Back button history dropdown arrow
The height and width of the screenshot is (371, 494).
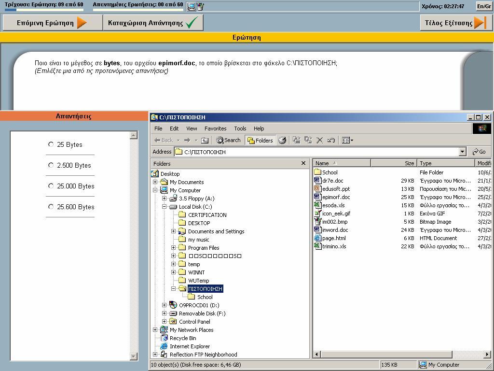pos(178,140)
